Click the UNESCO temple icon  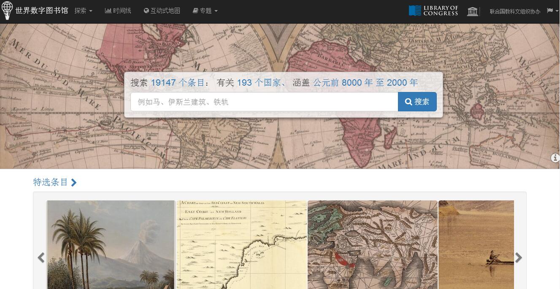coord(473,11)
